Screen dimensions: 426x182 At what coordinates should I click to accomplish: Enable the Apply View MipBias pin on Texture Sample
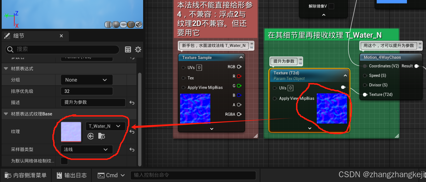coord(184,88)
